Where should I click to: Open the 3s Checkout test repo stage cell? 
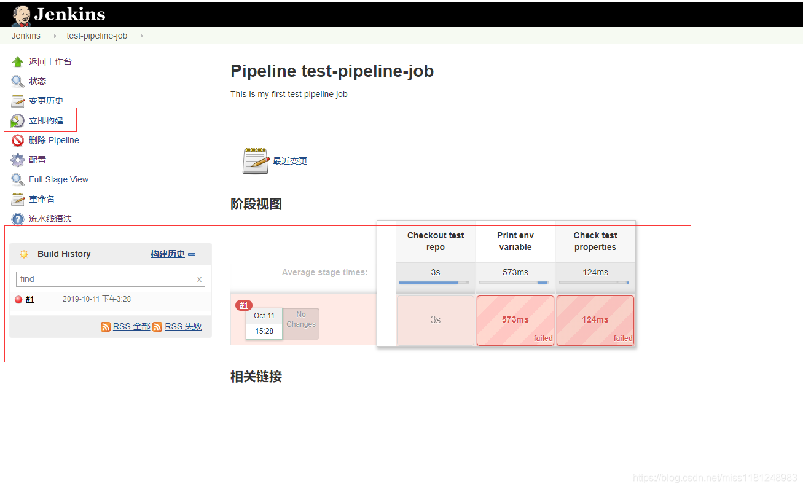(436, 321)
